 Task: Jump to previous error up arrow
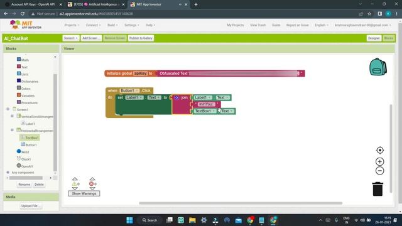click(92, 179)
